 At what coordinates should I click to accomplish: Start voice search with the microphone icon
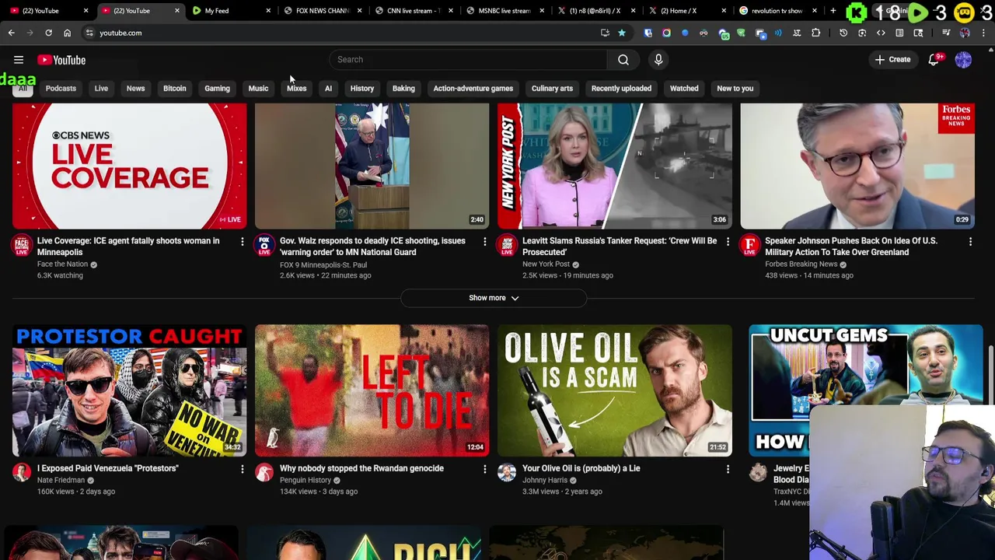(x=658, y=59)
